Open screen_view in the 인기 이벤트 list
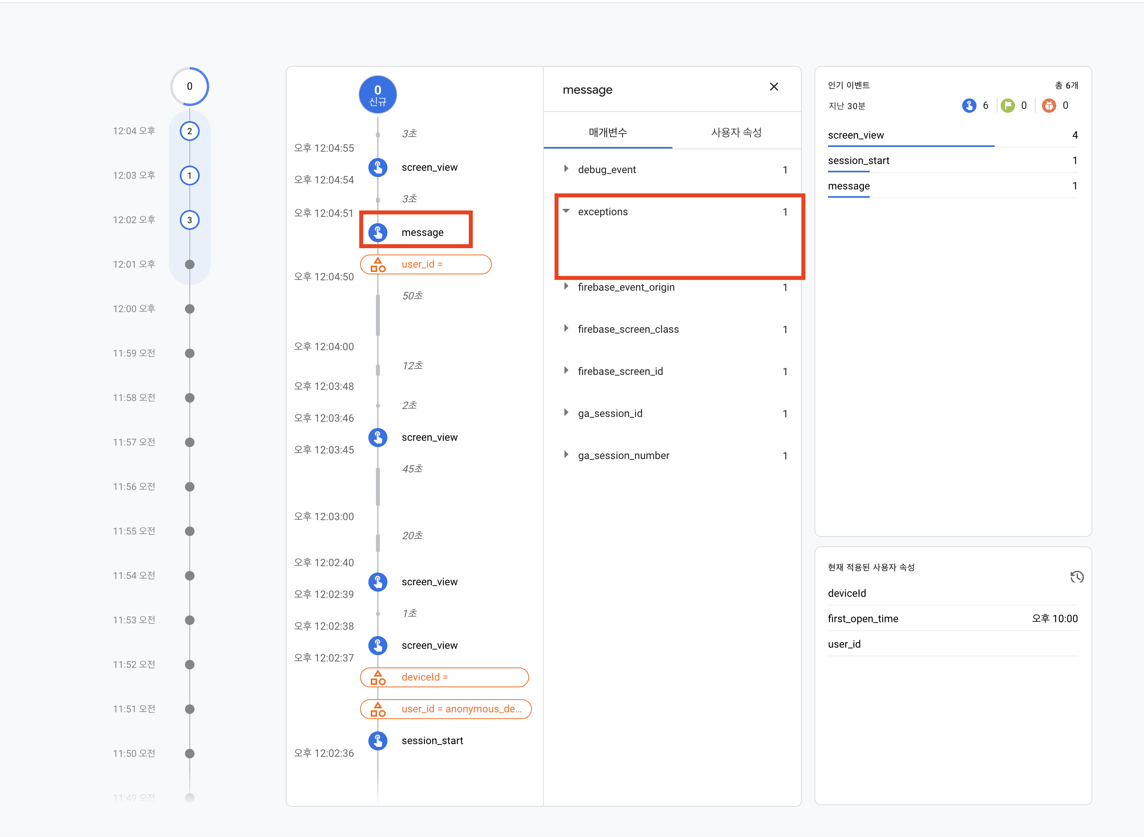 (856, 135)
